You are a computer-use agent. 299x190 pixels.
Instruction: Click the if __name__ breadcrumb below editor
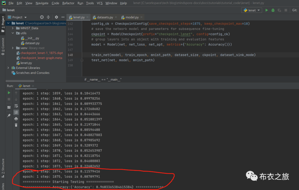tap(103, 79)
